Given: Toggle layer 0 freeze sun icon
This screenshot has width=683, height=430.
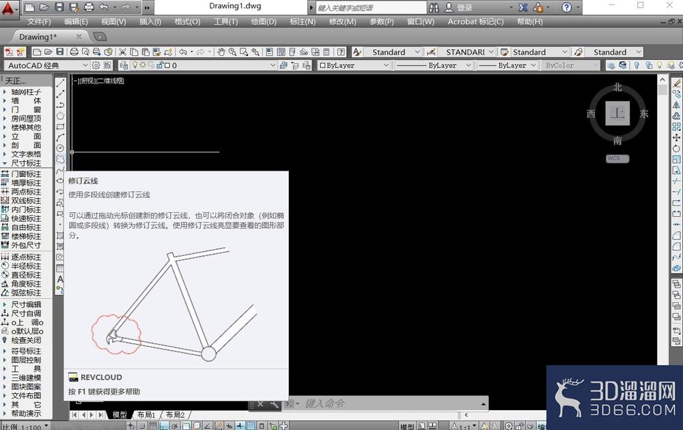Looking at the screenshot, I should [143, 66].
